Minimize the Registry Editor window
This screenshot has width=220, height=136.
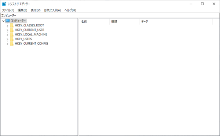click(191, 4)
